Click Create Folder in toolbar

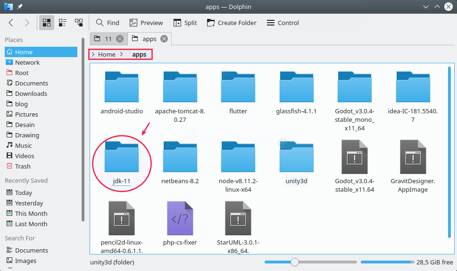click(231, 23)
